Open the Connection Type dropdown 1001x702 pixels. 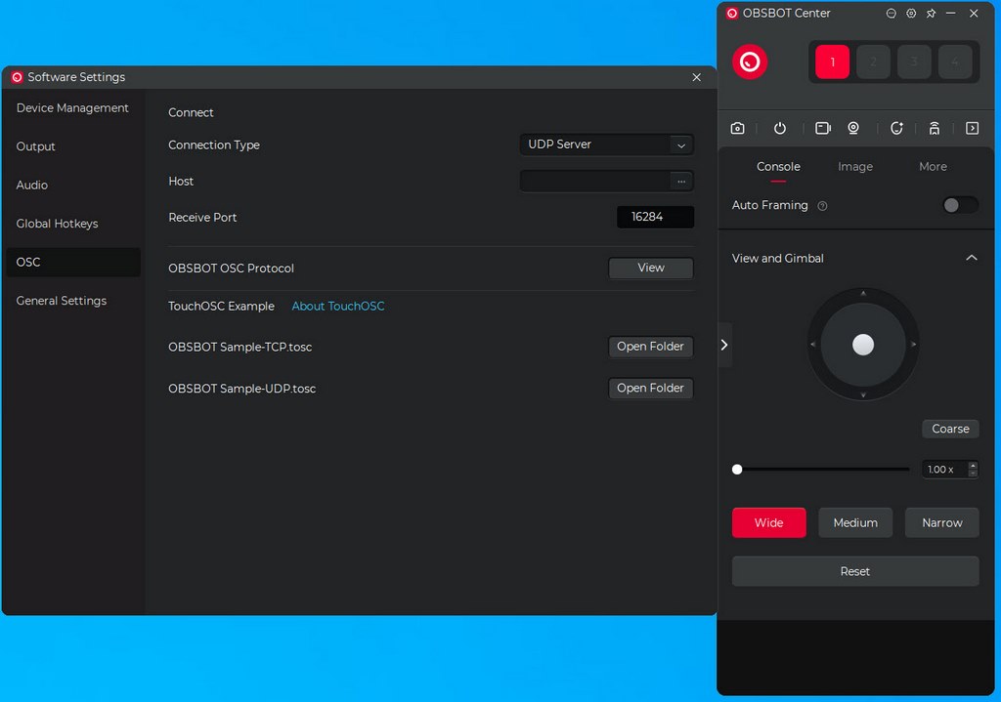point(607,145)
